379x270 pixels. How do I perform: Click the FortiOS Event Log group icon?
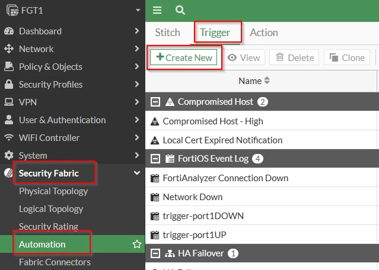170,159
